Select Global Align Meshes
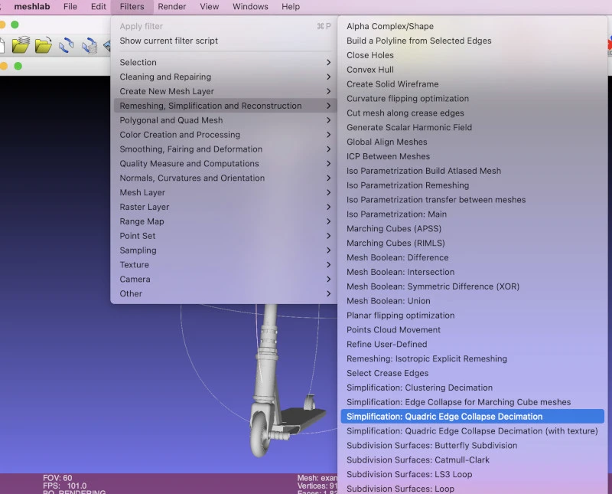Image resolution: width=612 pixels, height=494 pixels. (472, 142)
